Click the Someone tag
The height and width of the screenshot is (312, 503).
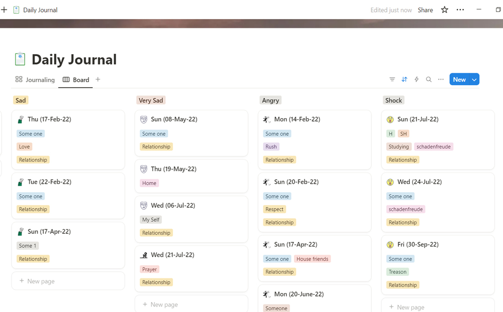tap(276, 308)
